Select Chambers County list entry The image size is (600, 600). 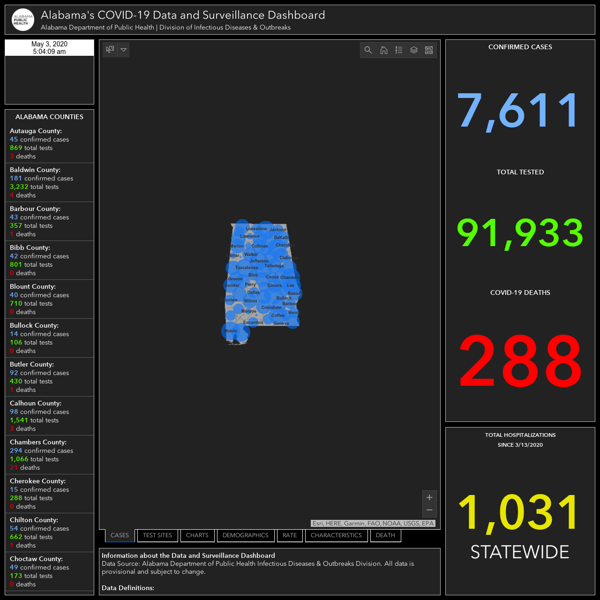(49, 455)
